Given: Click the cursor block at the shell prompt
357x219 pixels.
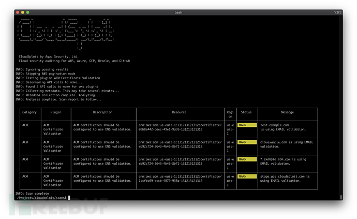Looking at the screenshot, I should [69, 198].
